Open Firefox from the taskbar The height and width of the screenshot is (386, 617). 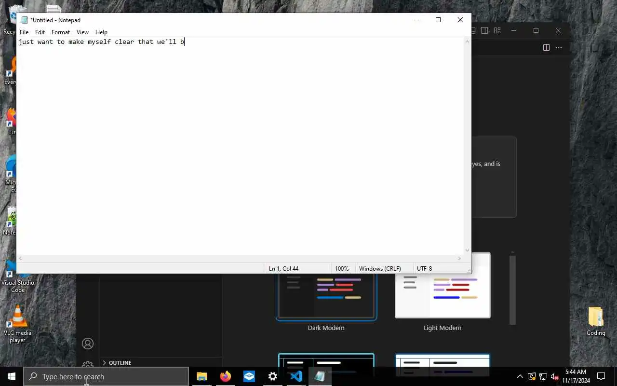[225, 376]
